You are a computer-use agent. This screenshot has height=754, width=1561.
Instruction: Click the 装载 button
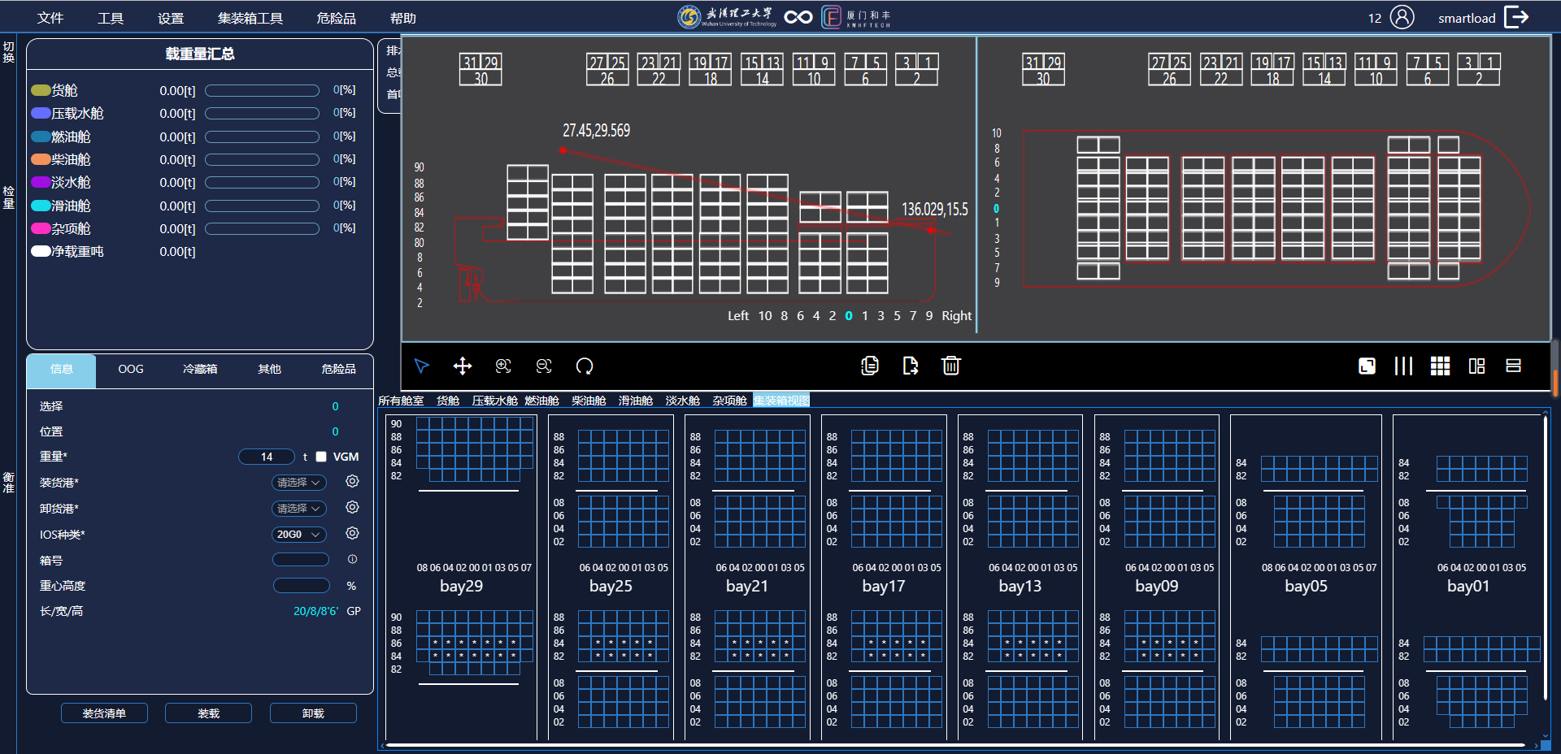tap(208, 713)
